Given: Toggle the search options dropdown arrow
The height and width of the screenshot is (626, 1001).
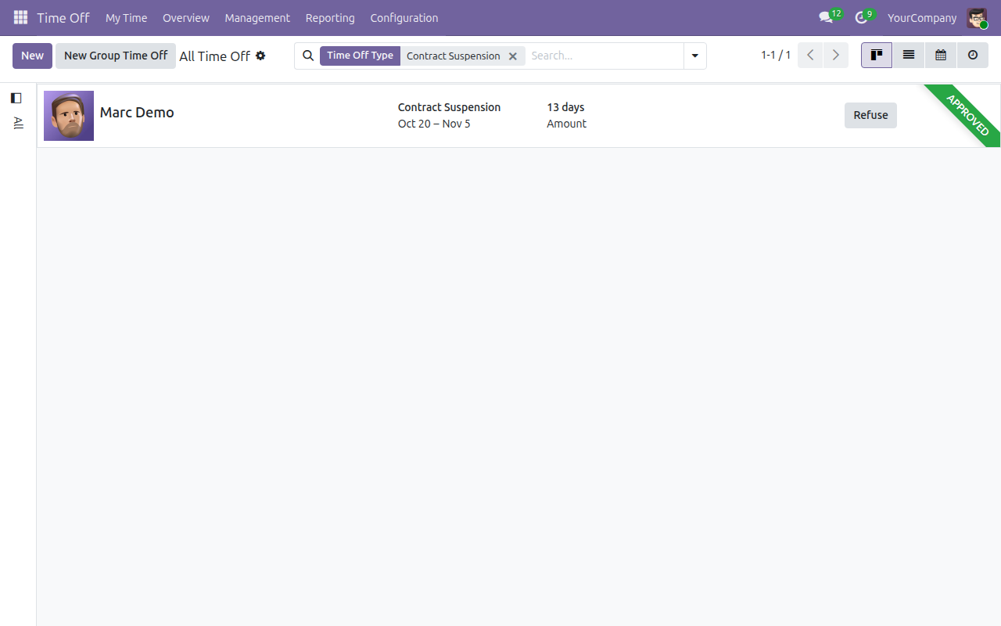Looking at the screenshot, I should pos(695,56).
